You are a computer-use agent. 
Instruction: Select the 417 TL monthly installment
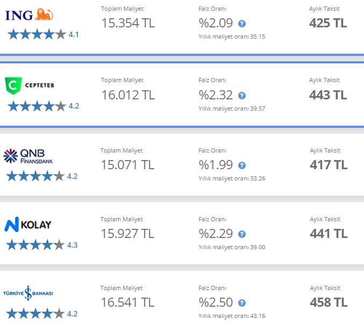tap(329, 165)
